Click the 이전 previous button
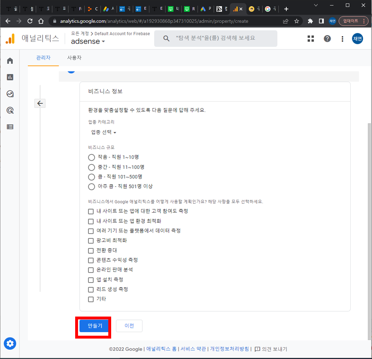 (129, 326)
